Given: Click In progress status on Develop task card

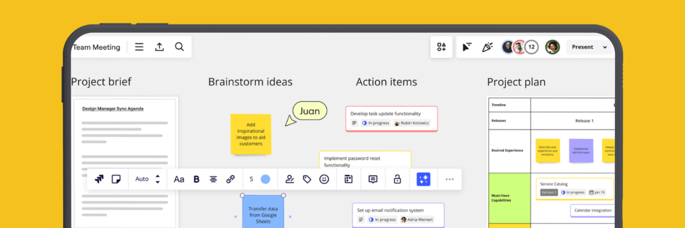Looking at the screenshot, I should tap(375, 123).
